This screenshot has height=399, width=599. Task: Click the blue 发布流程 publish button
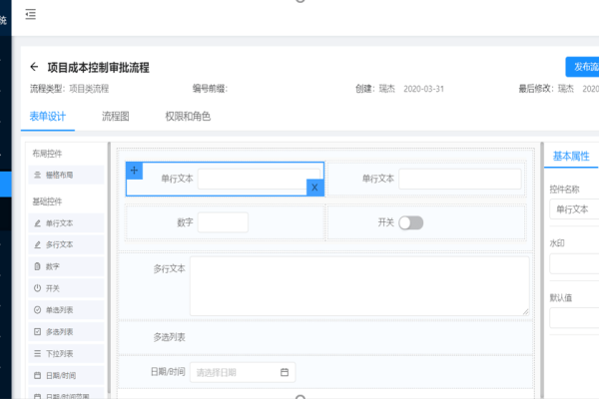click(582, 67)
